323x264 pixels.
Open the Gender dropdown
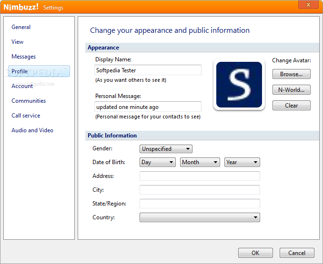point(166,149)
